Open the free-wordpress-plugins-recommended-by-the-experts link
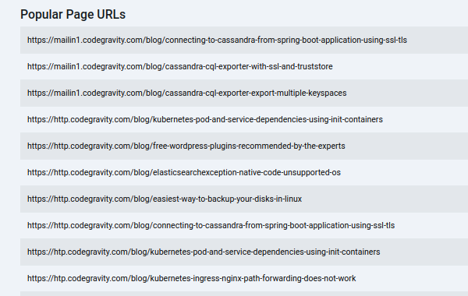This screenshot has width=468, height=296. [x=186, y=146]
